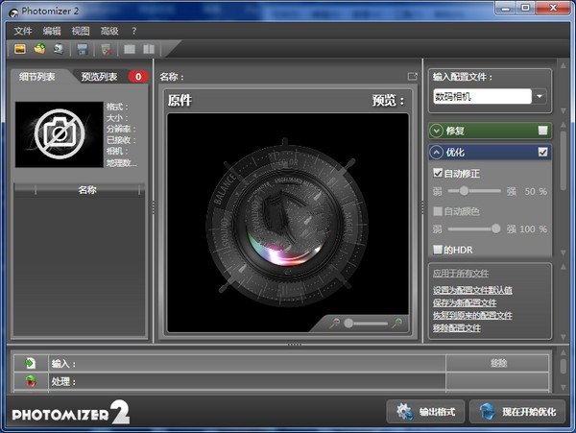Click the Photomizer icon in title bar

point(13,12)
